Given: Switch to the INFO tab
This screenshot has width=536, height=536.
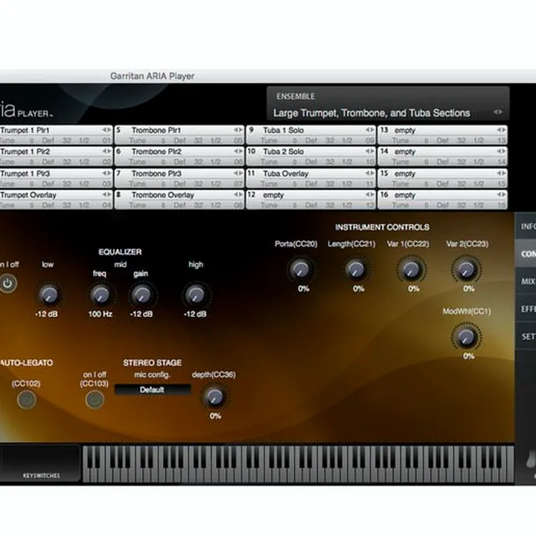Looking at the screenshot, I should (x=526, y=226).
